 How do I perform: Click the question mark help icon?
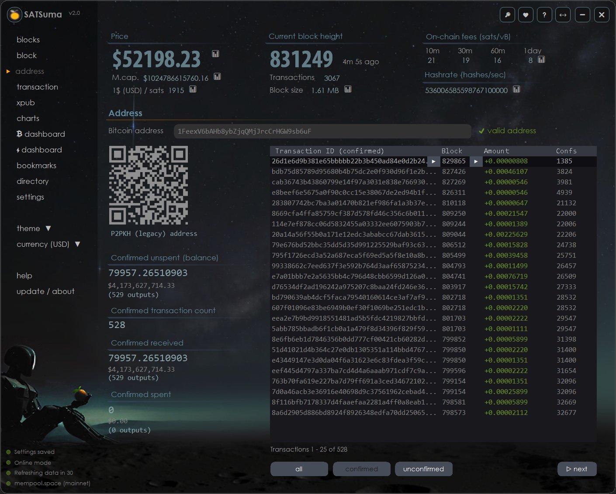[544, 15]
